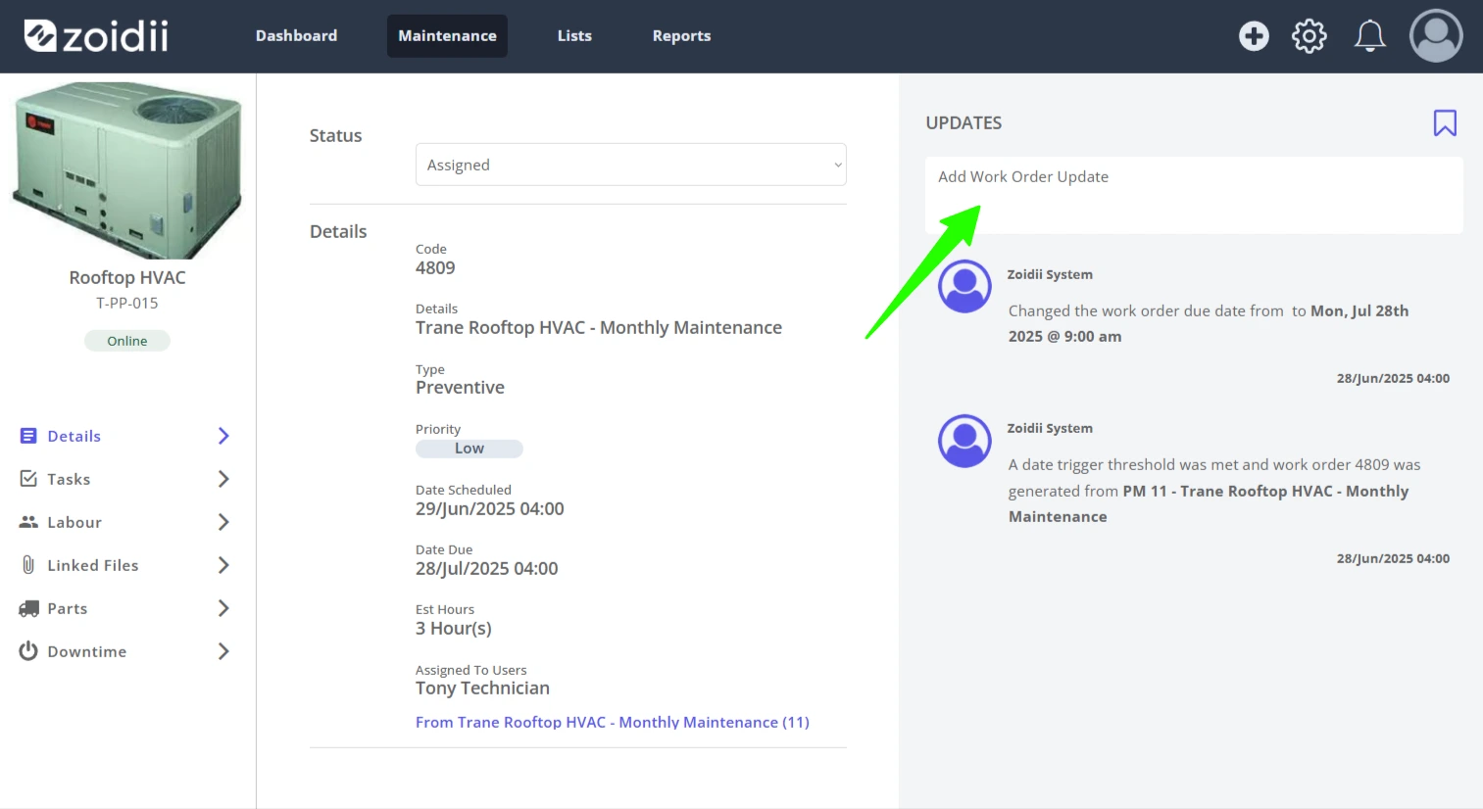Open the Status dropdown showing Assigned
Image resolution: width=1483 pixels, height=809 pixels.
pos(630,165)
